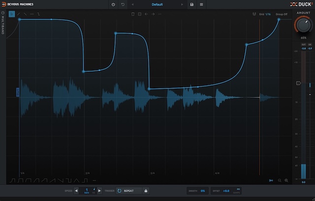Click the trash icon to delete selection

point(132,14)
